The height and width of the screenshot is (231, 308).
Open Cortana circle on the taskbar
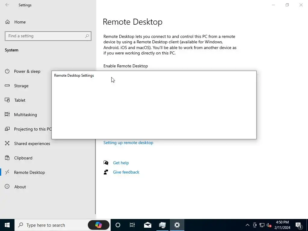coord(118,225)
